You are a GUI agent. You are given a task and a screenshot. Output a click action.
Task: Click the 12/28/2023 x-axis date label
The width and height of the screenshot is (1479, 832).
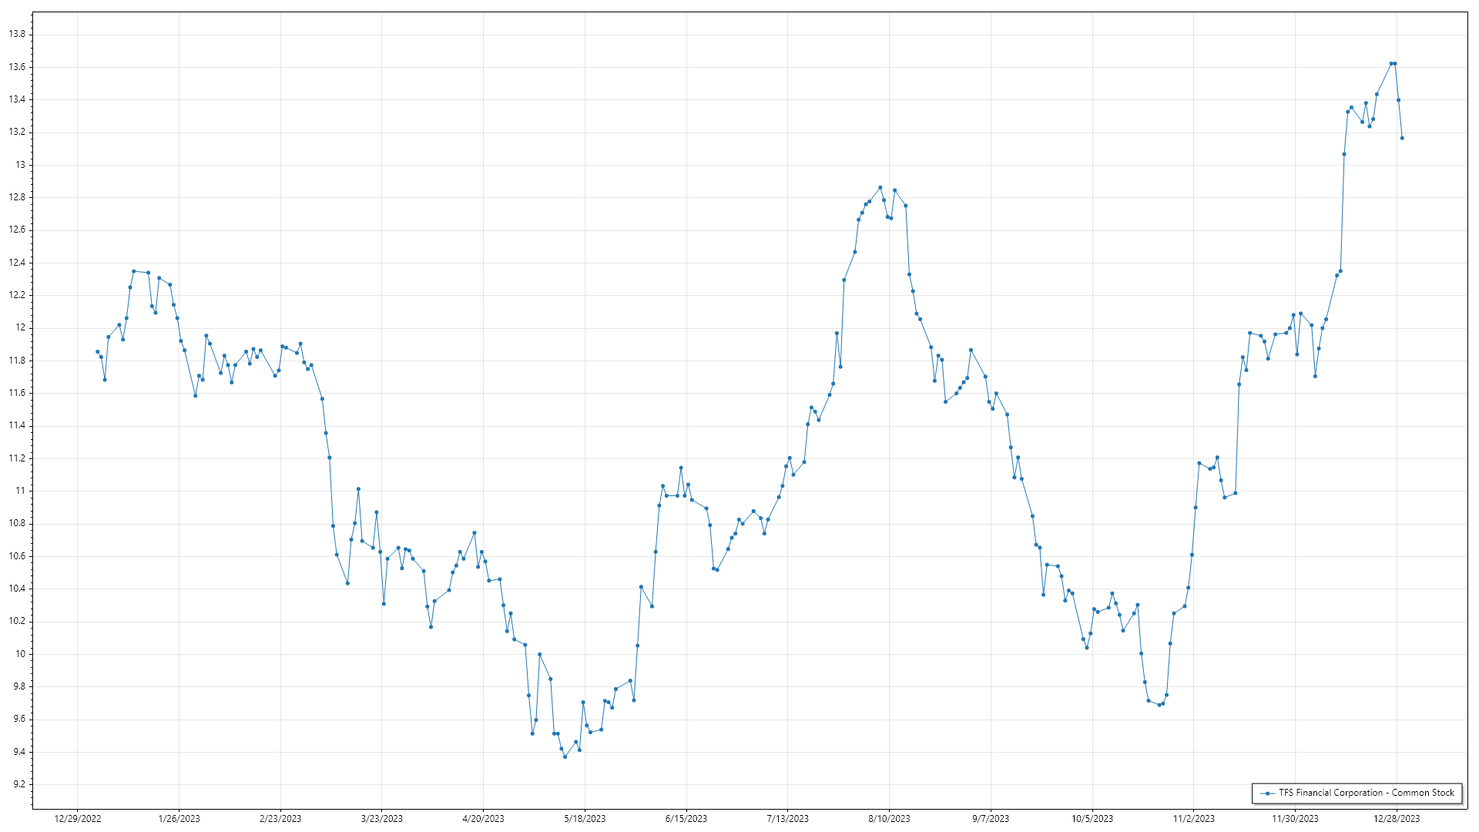[1397, 819]
